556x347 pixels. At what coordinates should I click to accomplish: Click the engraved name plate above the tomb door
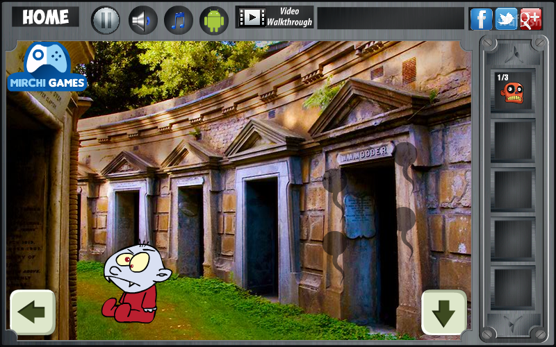366,153
